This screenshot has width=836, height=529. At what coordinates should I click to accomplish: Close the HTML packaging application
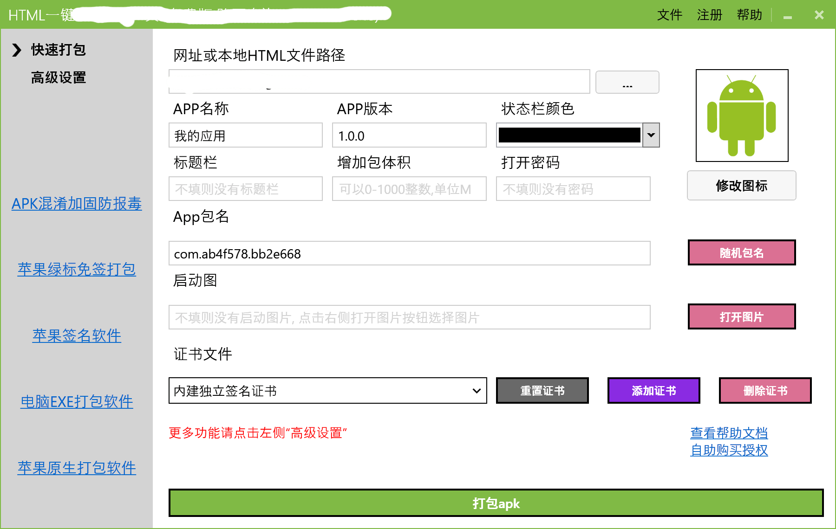(x=819, y=15)
